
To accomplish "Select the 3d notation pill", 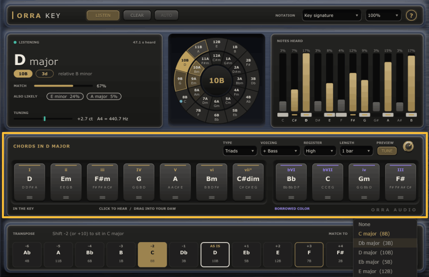I will pyautogui.click(x=44, y=74).
